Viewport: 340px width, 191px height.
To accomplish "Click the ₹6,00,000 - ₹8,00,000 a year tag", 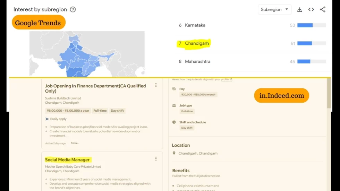I will (x=68, y=111).
